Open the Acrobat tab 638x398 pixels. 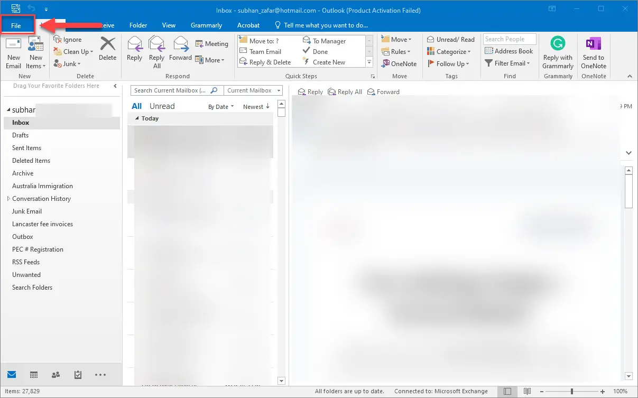248,25
